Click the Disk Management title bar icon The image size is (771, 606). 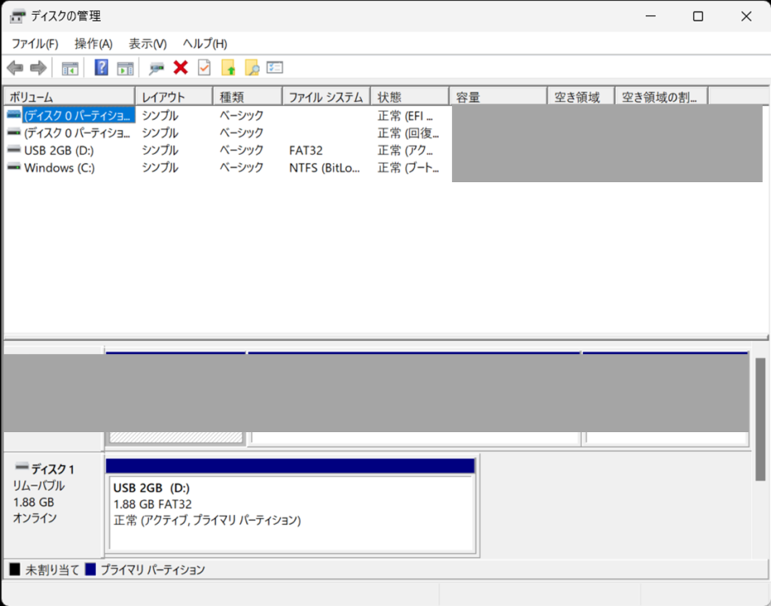coord(17,17)
